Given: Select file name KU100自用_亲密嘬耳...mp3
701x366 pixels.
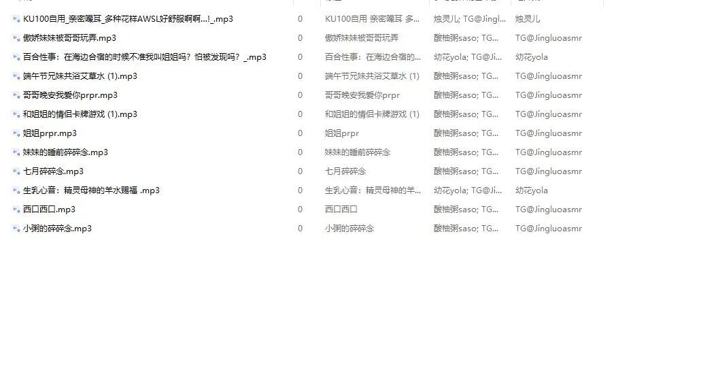Looking at the screenshot, I should pos(128,19).
